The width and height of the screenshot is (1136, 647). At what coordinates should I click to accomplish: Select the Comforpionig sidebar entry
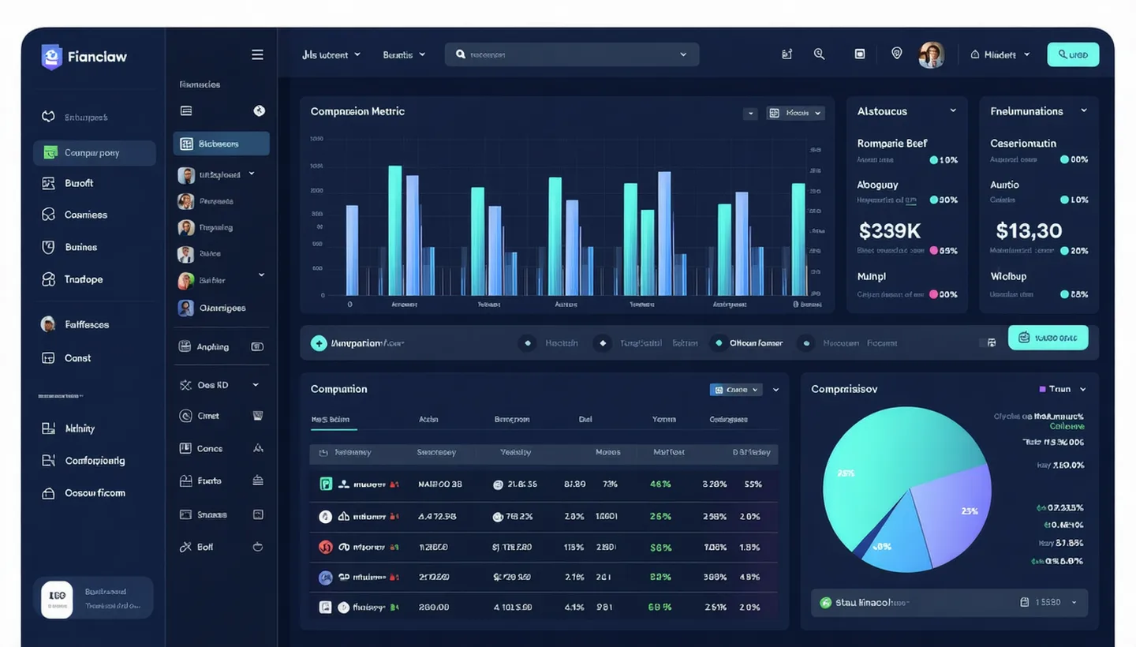pyautogui.click(x=84, y=461)
